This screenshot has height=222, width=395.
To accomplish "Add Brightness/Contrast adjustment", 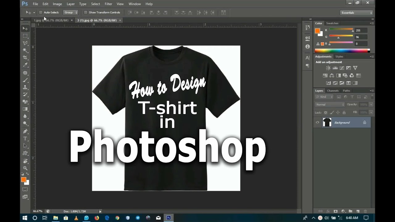I will 328,68.
